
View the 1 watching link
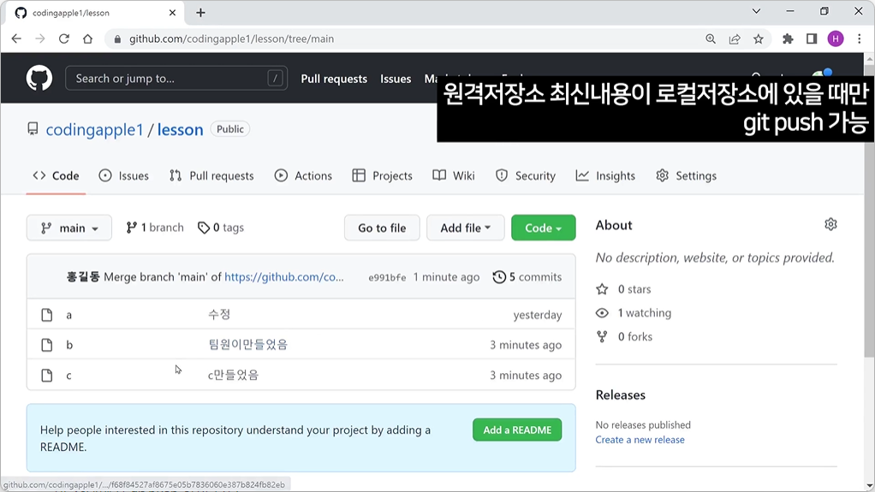634,313
